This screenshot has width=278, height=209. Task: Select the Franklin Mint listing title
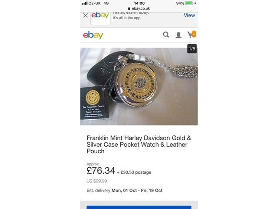139,145
